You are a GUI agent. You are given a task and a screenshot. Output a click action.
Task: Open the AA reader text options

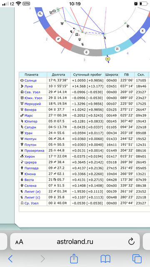[x=19, y=242]
